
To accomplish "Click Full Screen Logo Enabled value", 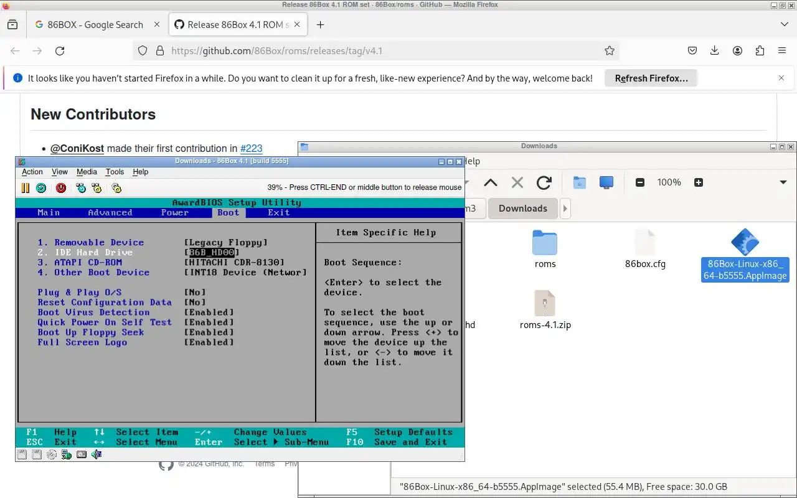I will pos(209,342).
